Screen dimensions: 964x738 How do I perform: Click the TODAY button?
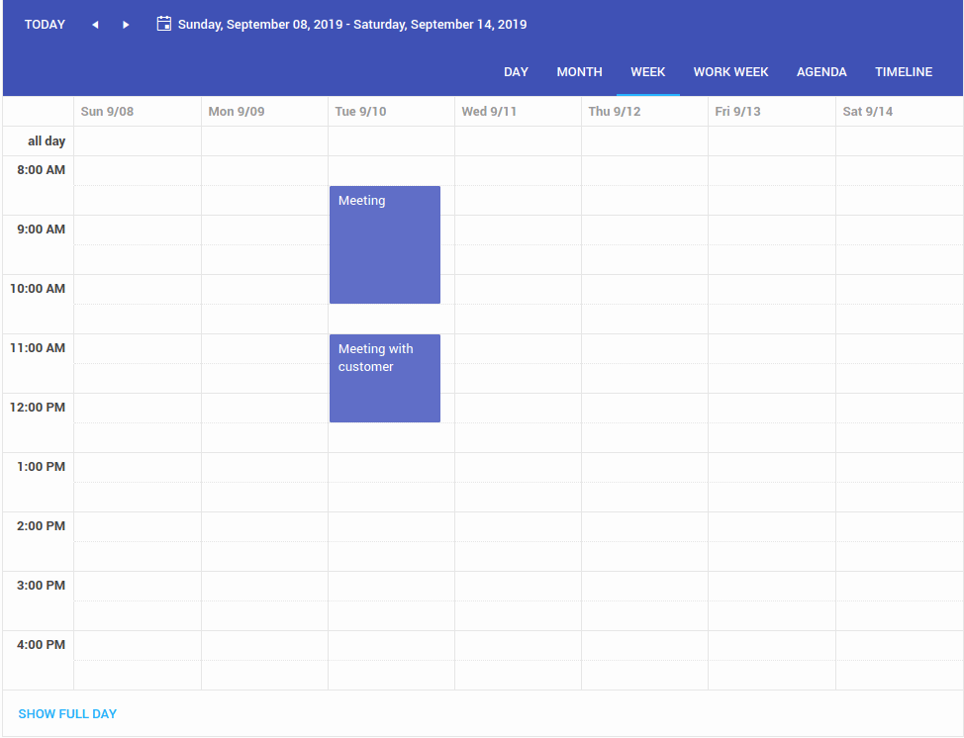pyautogui.click(x=45, y=25)
